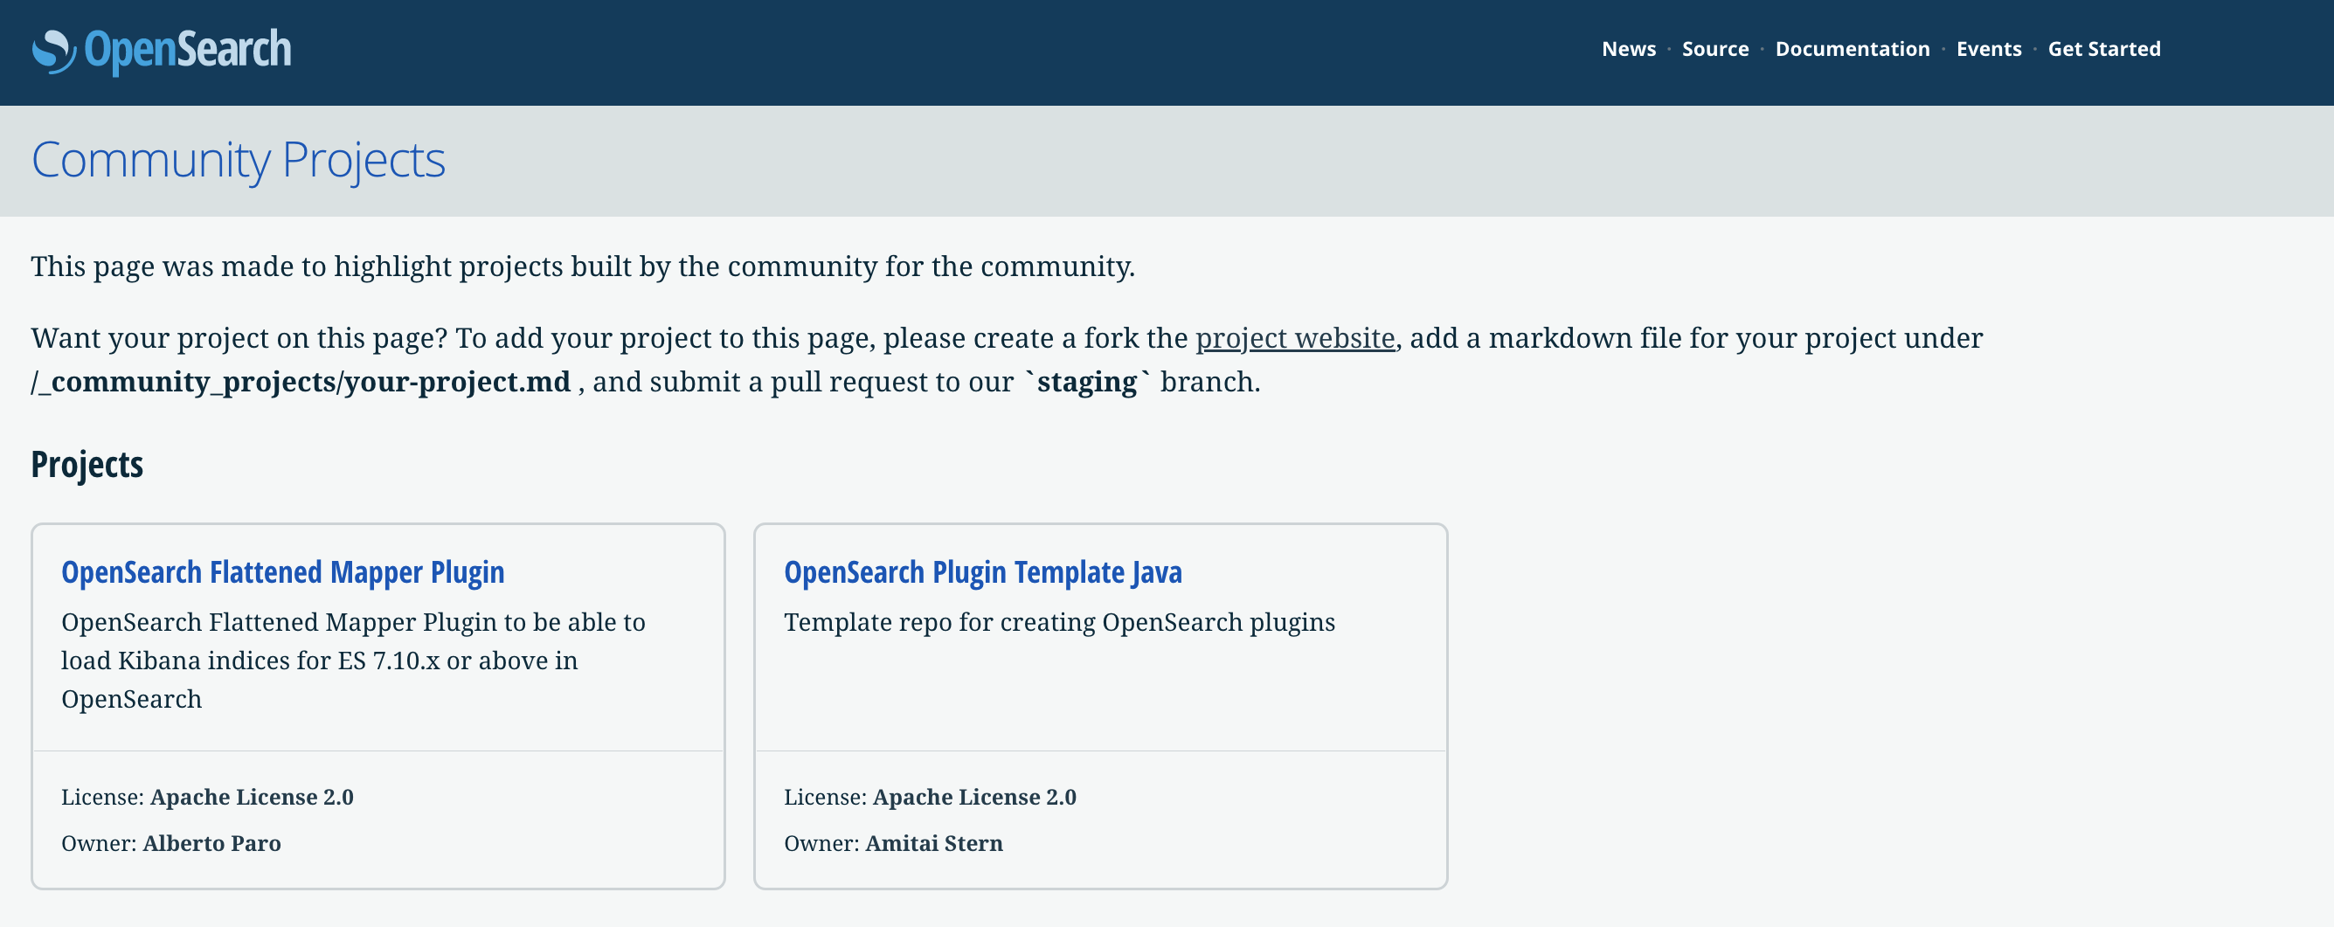2334x927 pixels.
Task: Click the Flattened Mapper Plugin description text
Action: [x=353, y=661]
